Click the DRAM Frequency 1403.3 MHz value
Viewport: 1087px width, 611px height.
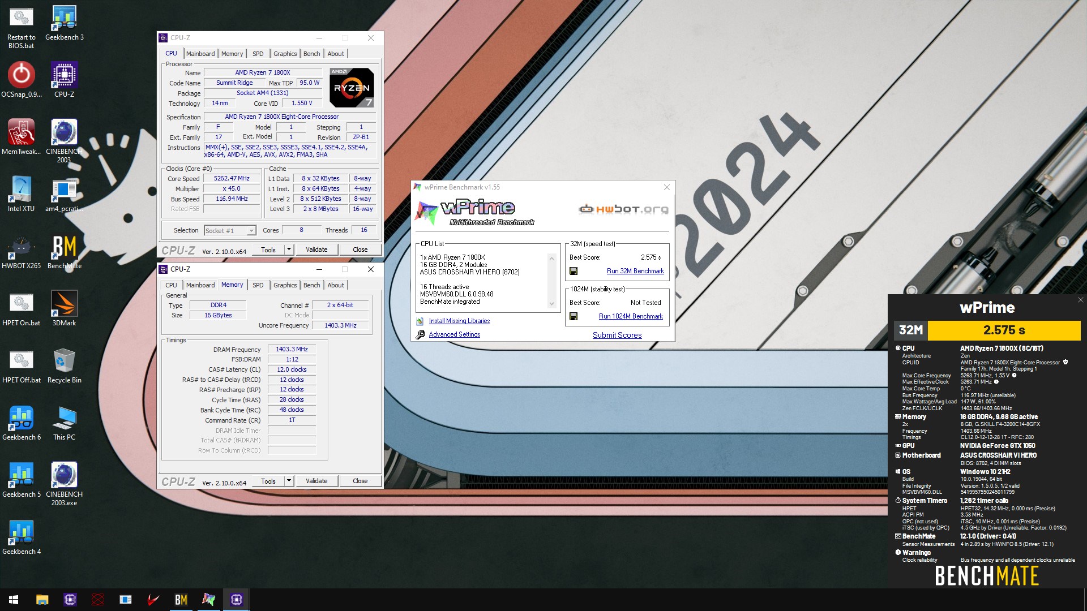[292, 349]
